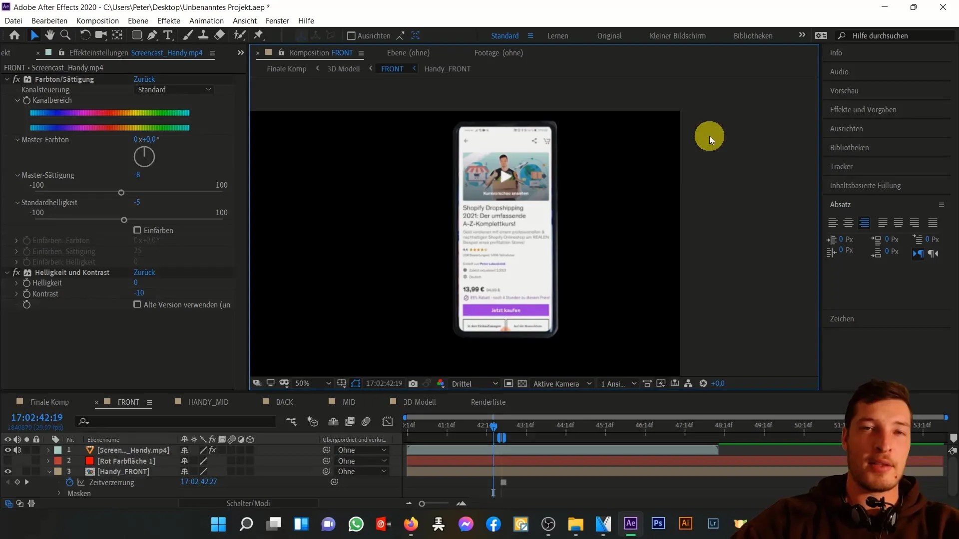This screenshot has width=959, height=539.
Task: Take a snapshot with camera icon
Action: click(x=413, y=384)
